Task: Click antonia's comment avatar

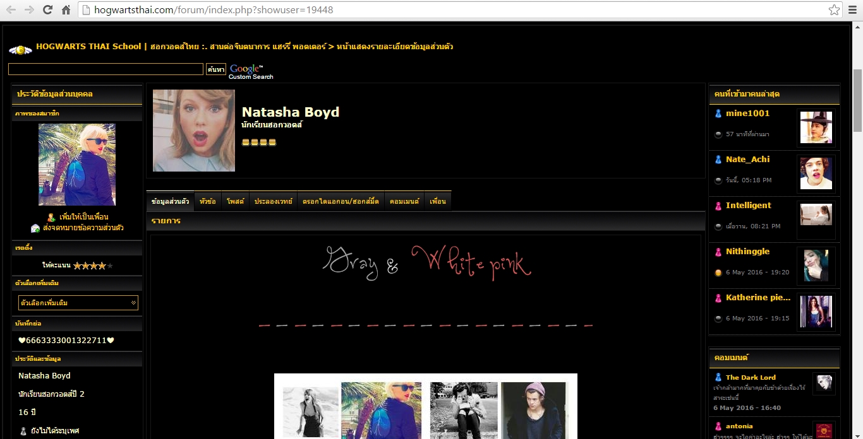Action: 824,430
